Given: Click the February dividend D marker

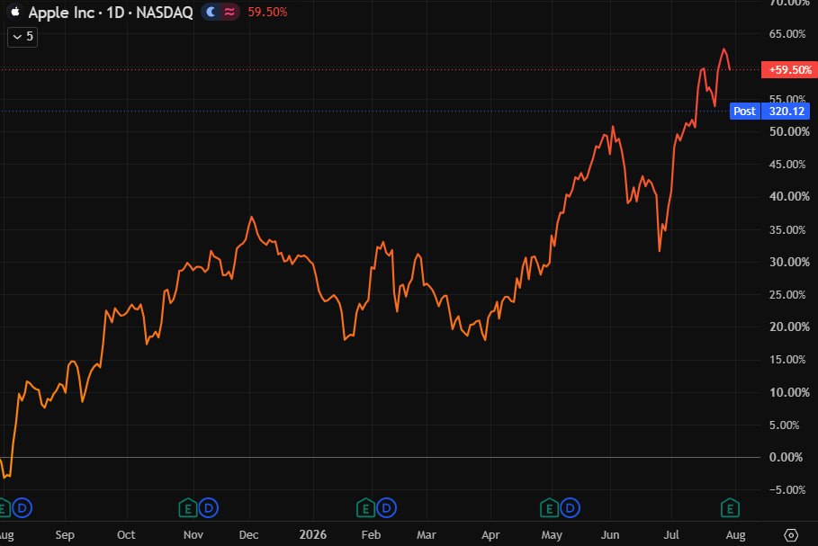Looking at the screenshot, I should (387, 508).
